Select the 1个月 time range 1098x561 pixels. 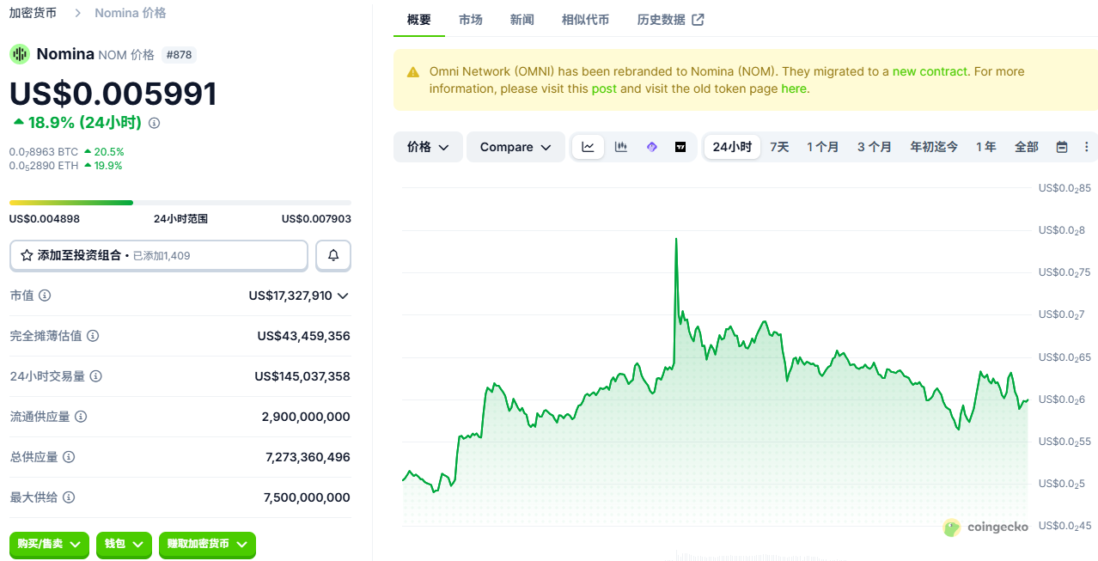[x=822, y=147]
